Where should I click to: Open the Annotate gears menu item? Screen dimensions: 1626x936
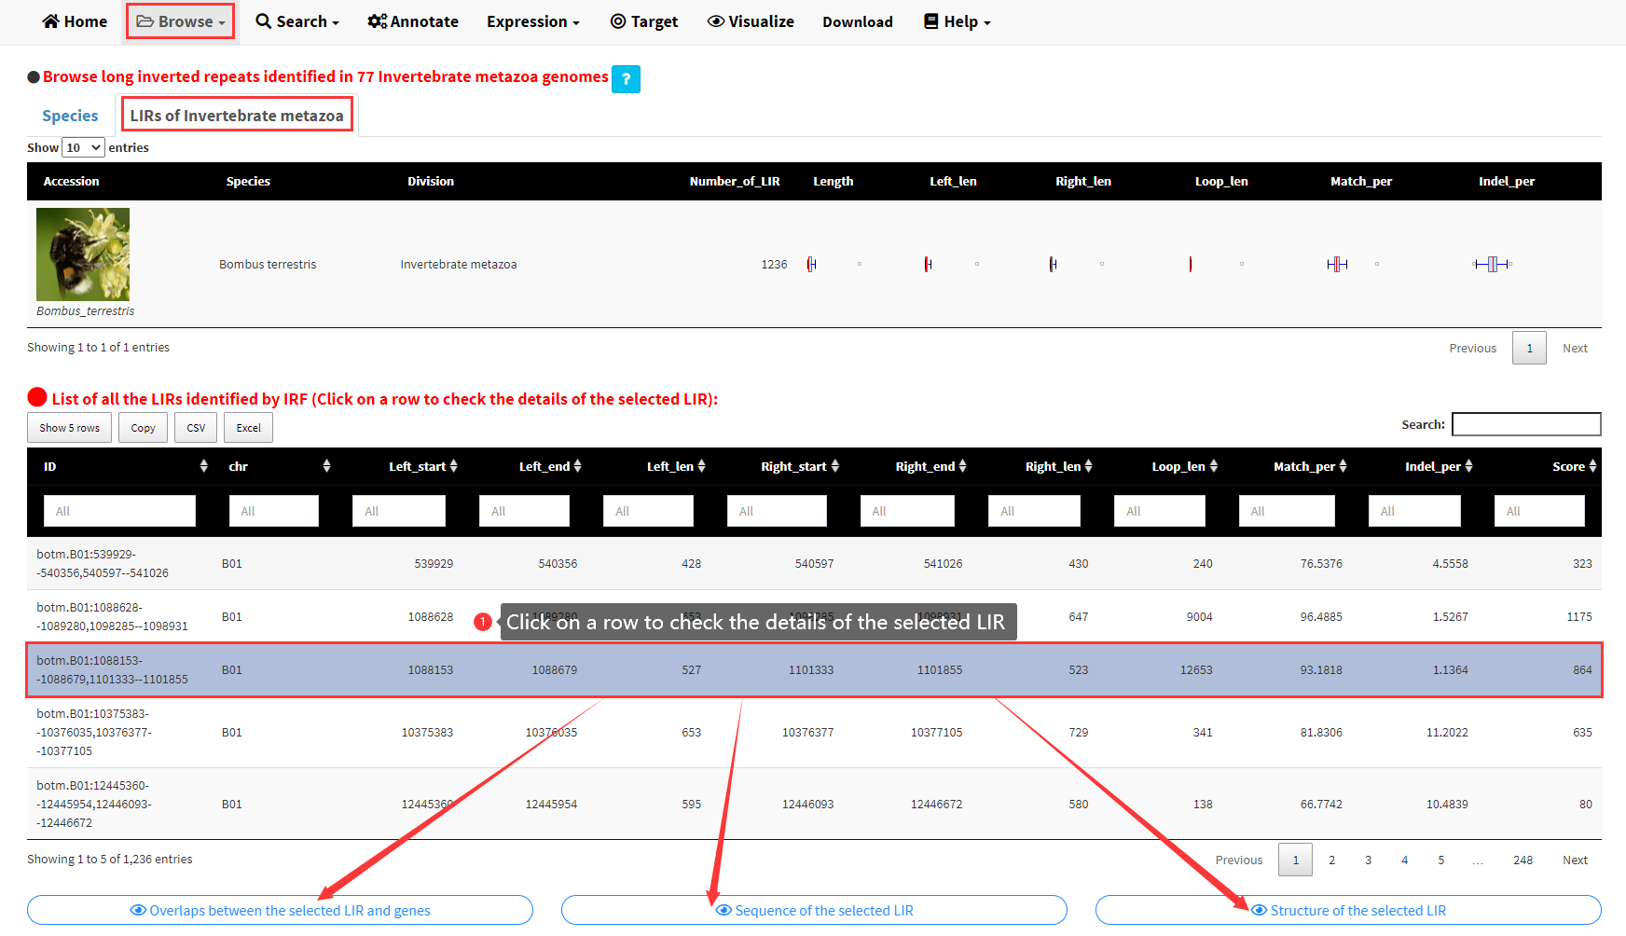click(413, 21)
